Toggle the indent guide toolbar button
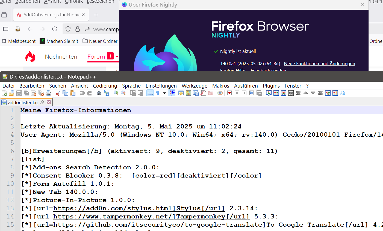This screenshot has height=231, width=383. point(172,93)
